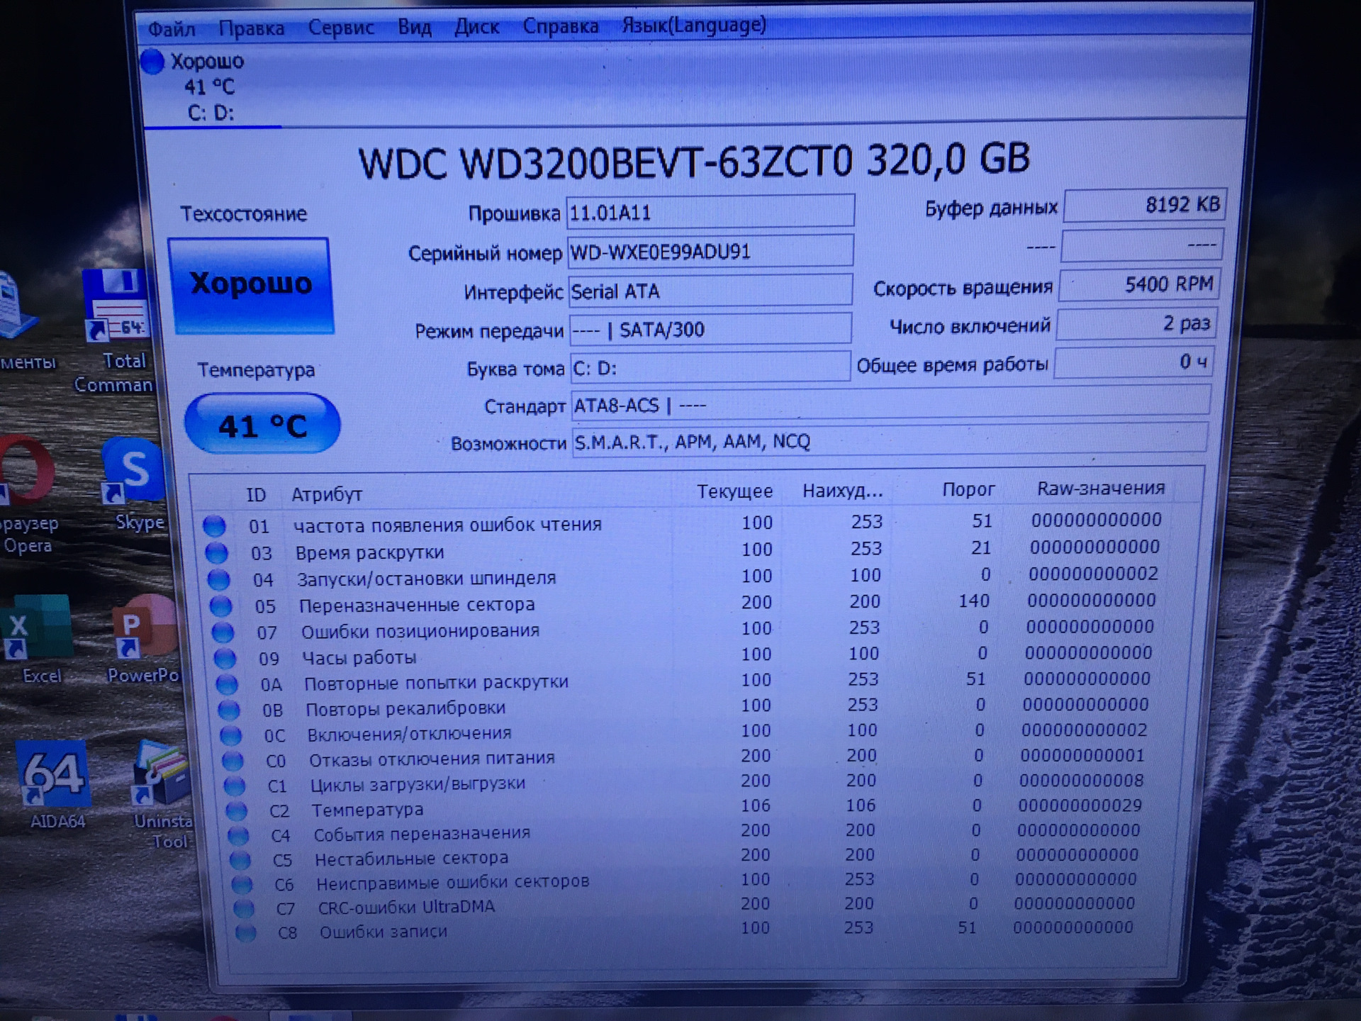Click status circle of attribute 05 Переназначенные сектора
The height and width of the screenshot is (1021, 1361).
(x=220, y=606)
